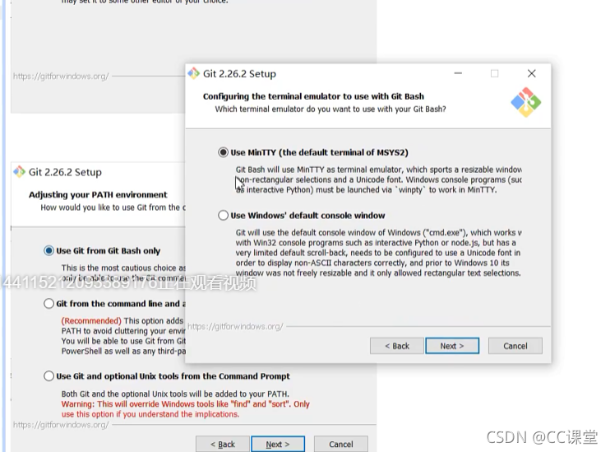Image resolution: width=610 pixels, height=452 pixels.
Task: Minimize the Git 2.26.2 Setup dialog
Action: click(458, 73)
